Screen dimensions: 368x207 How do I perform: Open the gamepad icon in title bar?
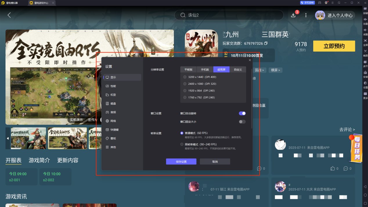coord(320,3)
